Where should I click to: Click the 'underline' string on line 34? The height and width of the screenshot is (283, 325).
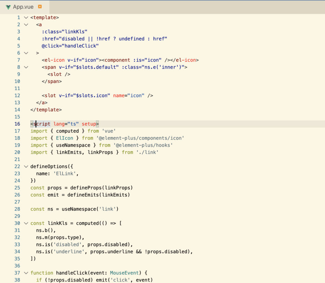pyautogui.click(x=69, y=252)
